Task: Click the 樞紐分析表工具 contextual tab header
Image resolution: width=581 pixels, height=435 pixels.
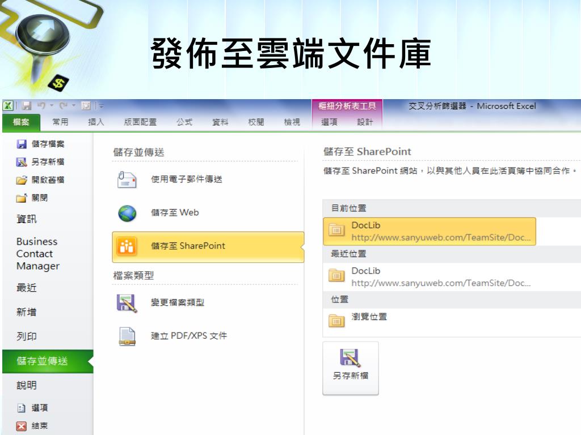Action: coord(347,106)
